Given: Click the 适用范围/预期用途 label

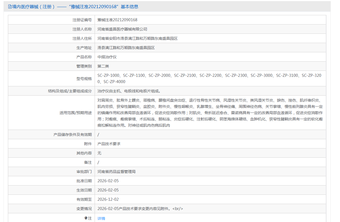Looking at the screenshot, I should [76, 112].
